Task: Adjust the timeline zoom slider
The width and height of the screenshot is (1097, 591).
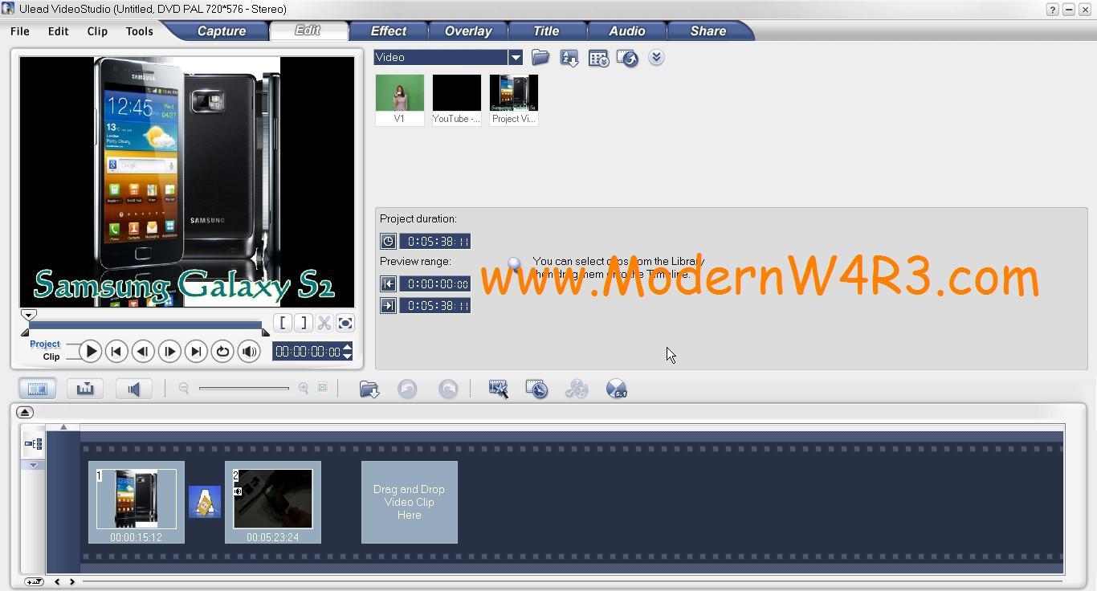Action: 244,389
